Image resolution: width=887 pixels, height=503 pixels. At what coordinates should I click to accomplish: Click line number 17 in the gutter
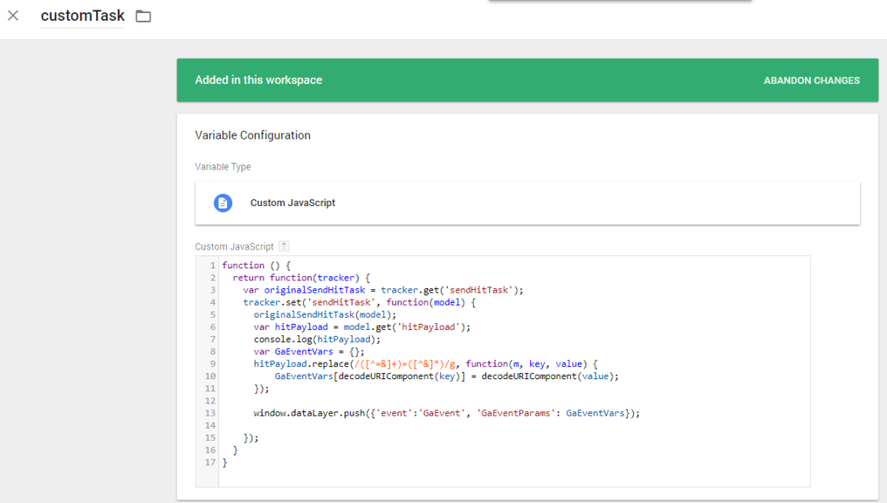(x=211, y=463)
